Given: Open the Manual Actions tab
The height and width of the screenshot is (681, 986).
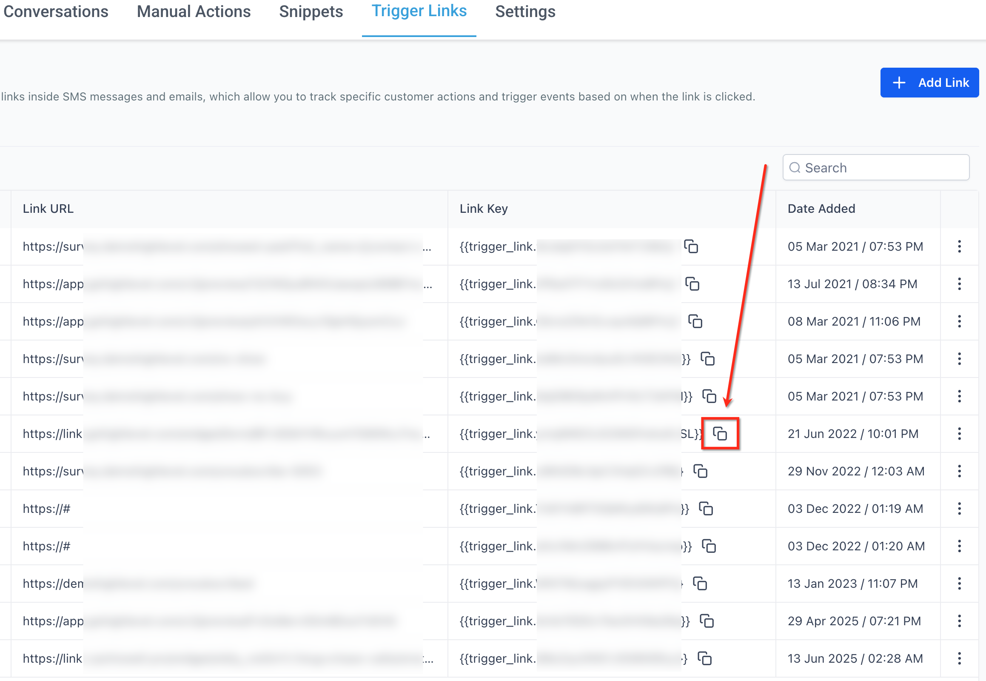Looking at the screenshot, I should (194, 12).
